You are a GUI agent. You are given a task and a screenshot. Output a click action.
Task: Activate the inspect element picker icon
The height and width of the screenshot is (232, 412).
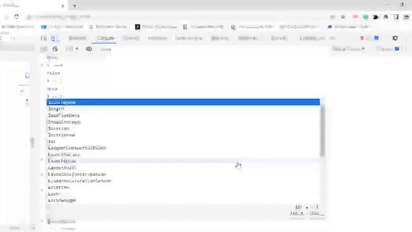click(44, 39)
